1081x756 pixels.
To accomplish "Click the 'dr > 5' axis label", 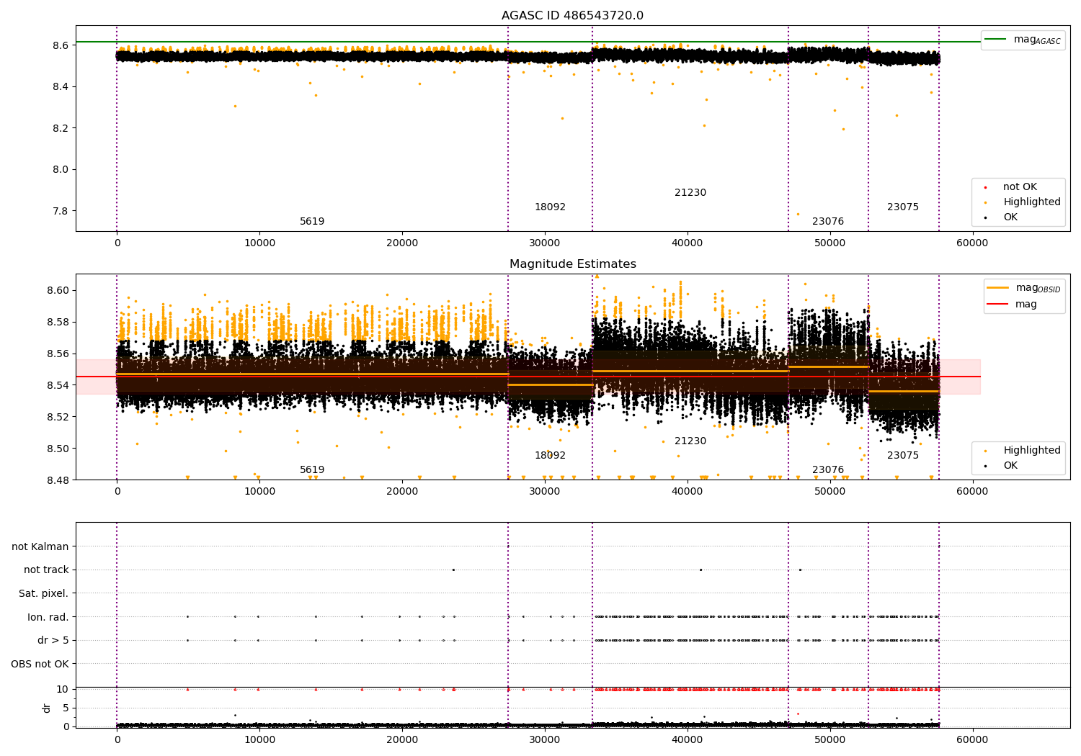I will click(53, 641).
